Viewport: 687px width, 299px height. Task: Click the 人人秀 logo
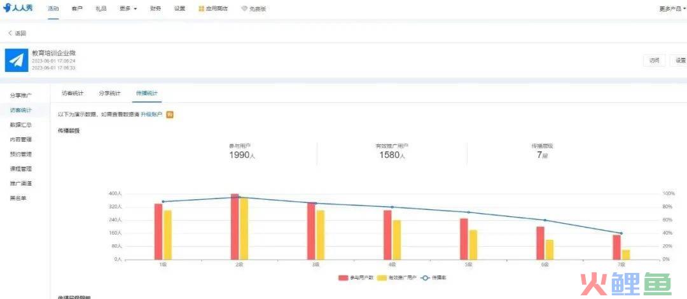pos(18,9)
